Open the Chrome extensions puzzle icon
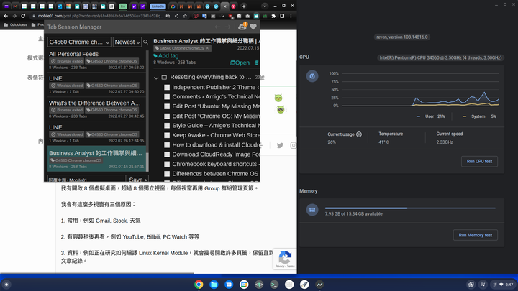 (x=273, y=16)
